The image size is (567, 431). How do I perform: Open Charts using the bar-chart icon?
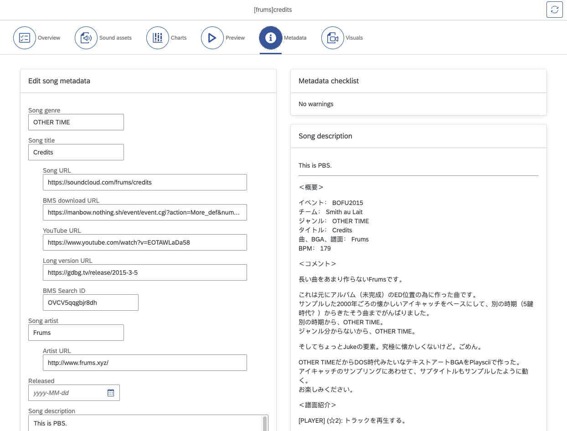click(158, 37)
